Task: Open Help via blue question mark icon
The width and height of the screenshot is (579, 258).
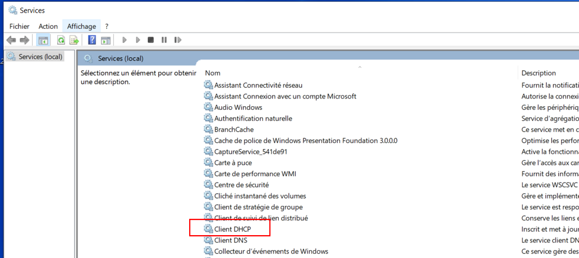Action: [x=92, y=40]
